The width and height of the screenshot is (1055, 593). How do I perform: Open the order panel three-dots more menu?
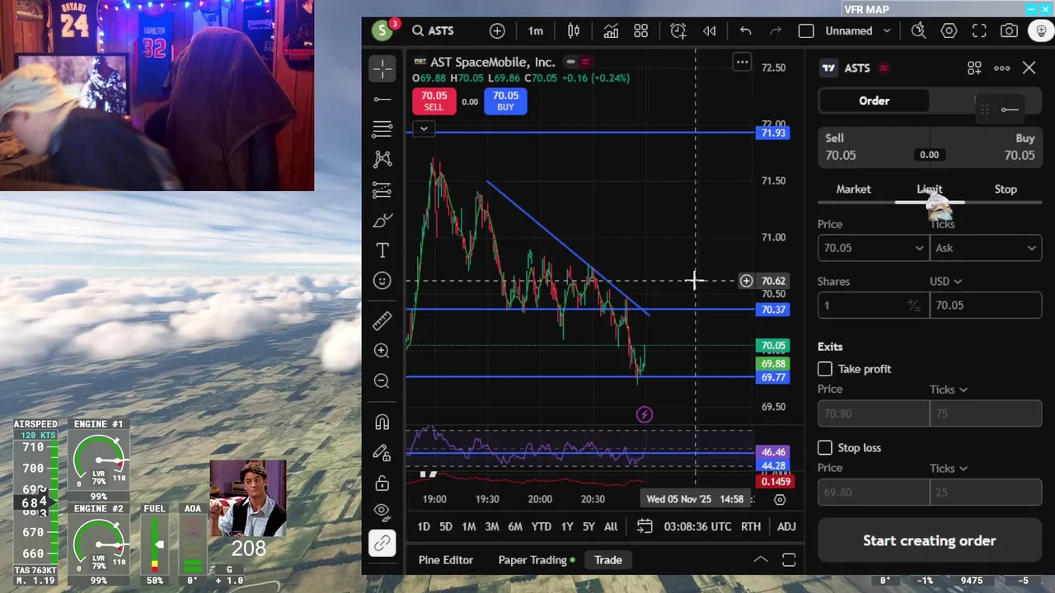[1001, 68]
